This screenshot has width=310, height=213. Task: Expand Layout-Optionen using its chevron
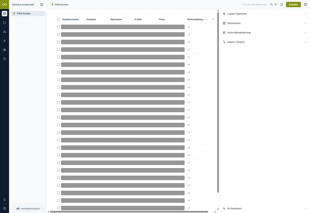(305, 14)
